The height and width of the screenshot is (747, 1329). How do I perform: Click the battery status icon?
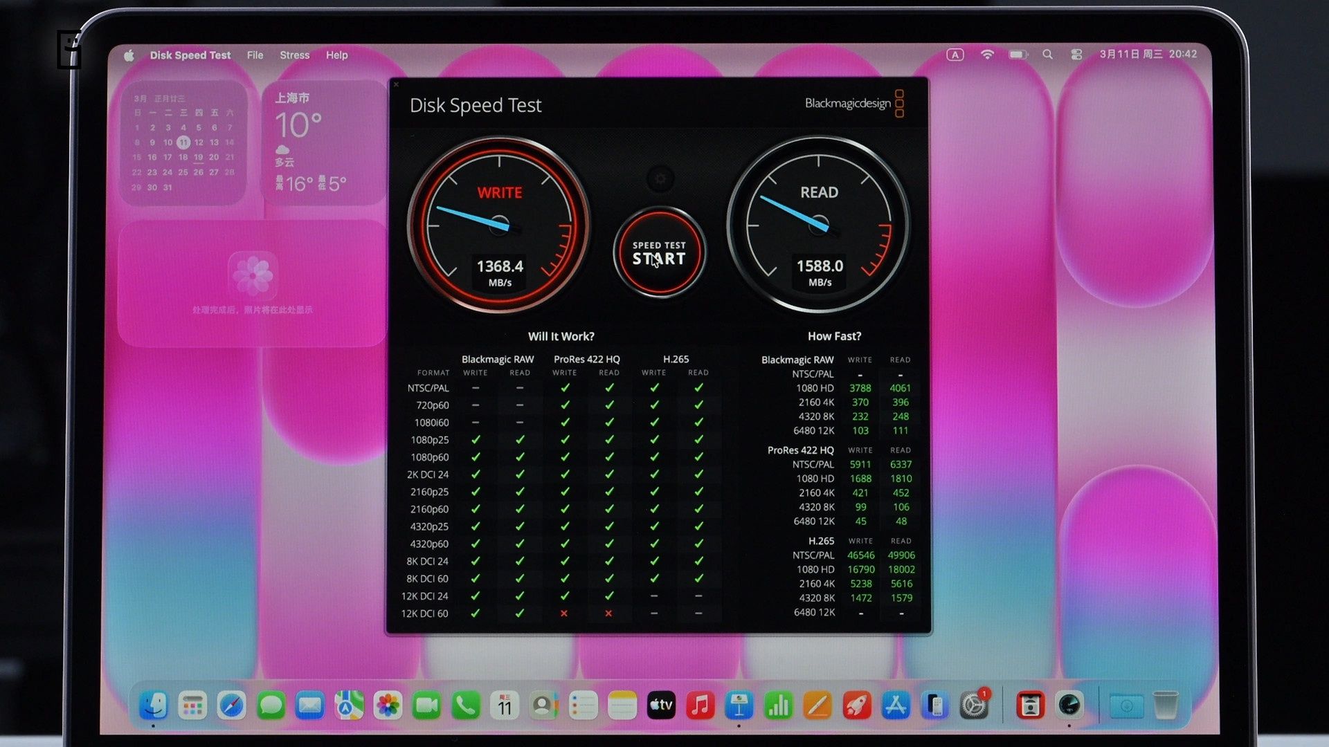pos(1018,55)
